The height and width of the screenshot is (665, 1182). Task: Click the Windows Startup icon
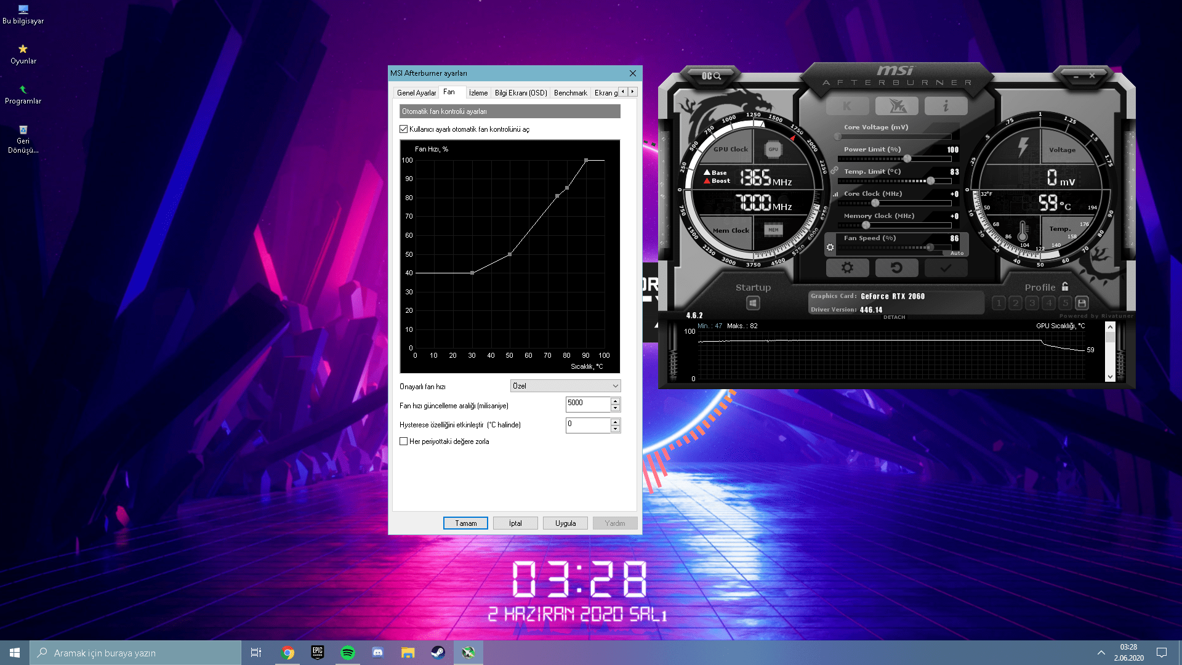click(753, 303)
